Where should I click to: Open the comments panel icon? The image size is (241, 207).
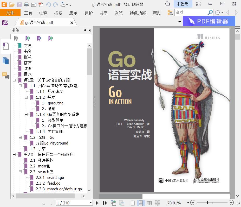pos(6,76)
